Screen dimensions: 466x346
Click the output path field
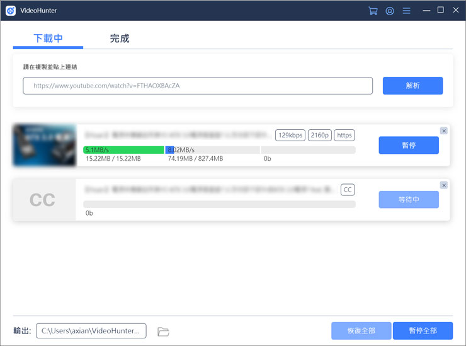pyautogui.click(x=91, y=331)
